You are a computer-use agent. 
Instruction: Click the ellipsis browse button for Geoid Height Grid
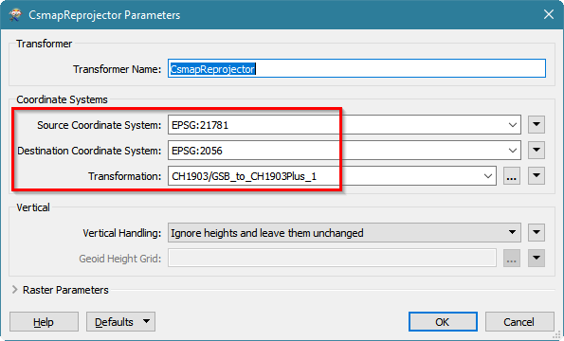point(512,259)
